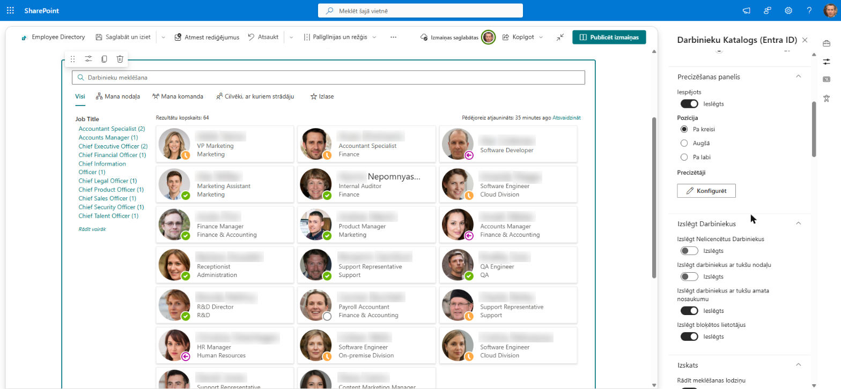Click the Publicēt izmaiņas button
The height and width of the screenshot is (389, 841).
609,37
